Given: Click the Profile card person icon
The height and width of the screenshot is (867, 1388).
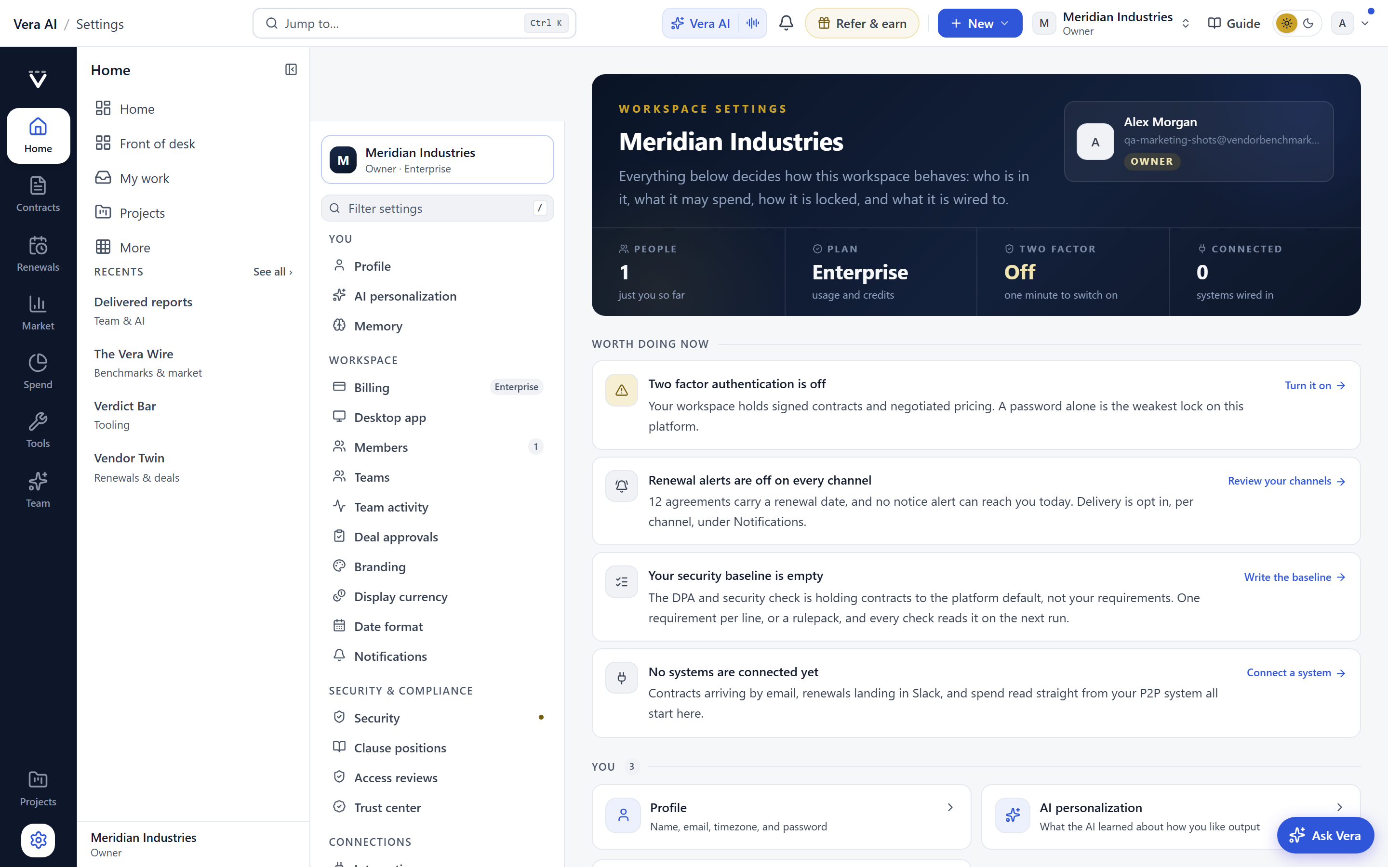Looking at the screenshot, I should [624, 815].
